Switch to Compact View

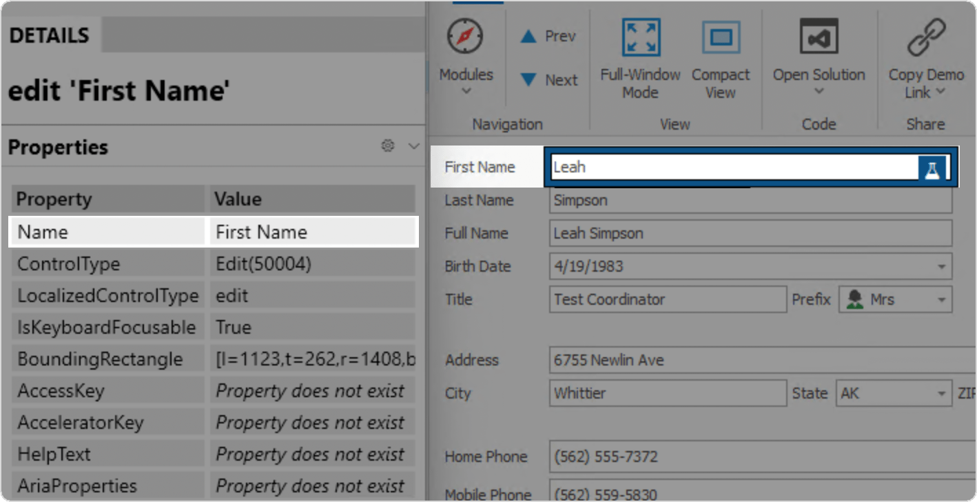(x=720, y=37)
